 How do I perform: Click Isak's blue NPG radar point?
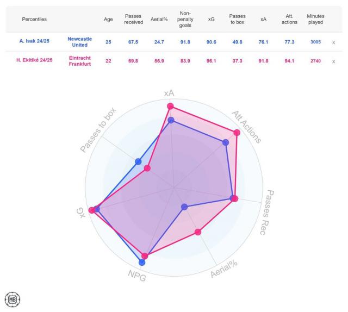(142, 262)
